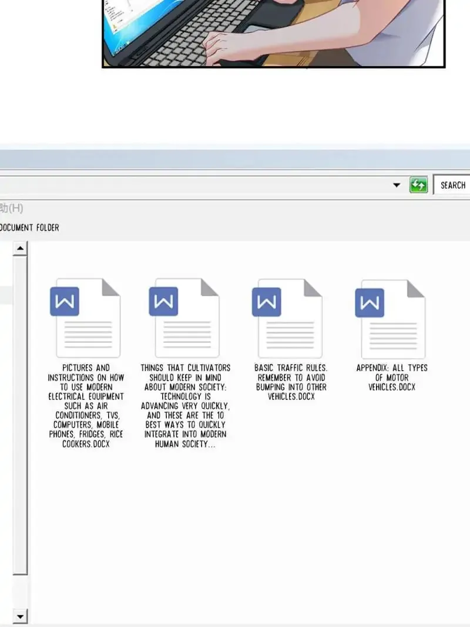470x627 pixels.
Task: Open the electrical equipment instructions document icon
Action: point(85,318)
